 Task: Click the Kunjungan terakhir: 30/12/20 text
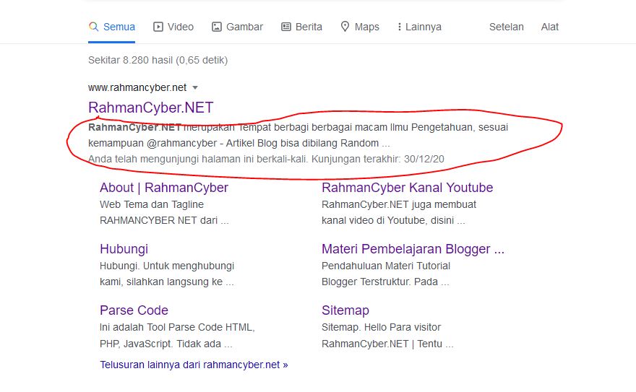click(x=377, y=159)
